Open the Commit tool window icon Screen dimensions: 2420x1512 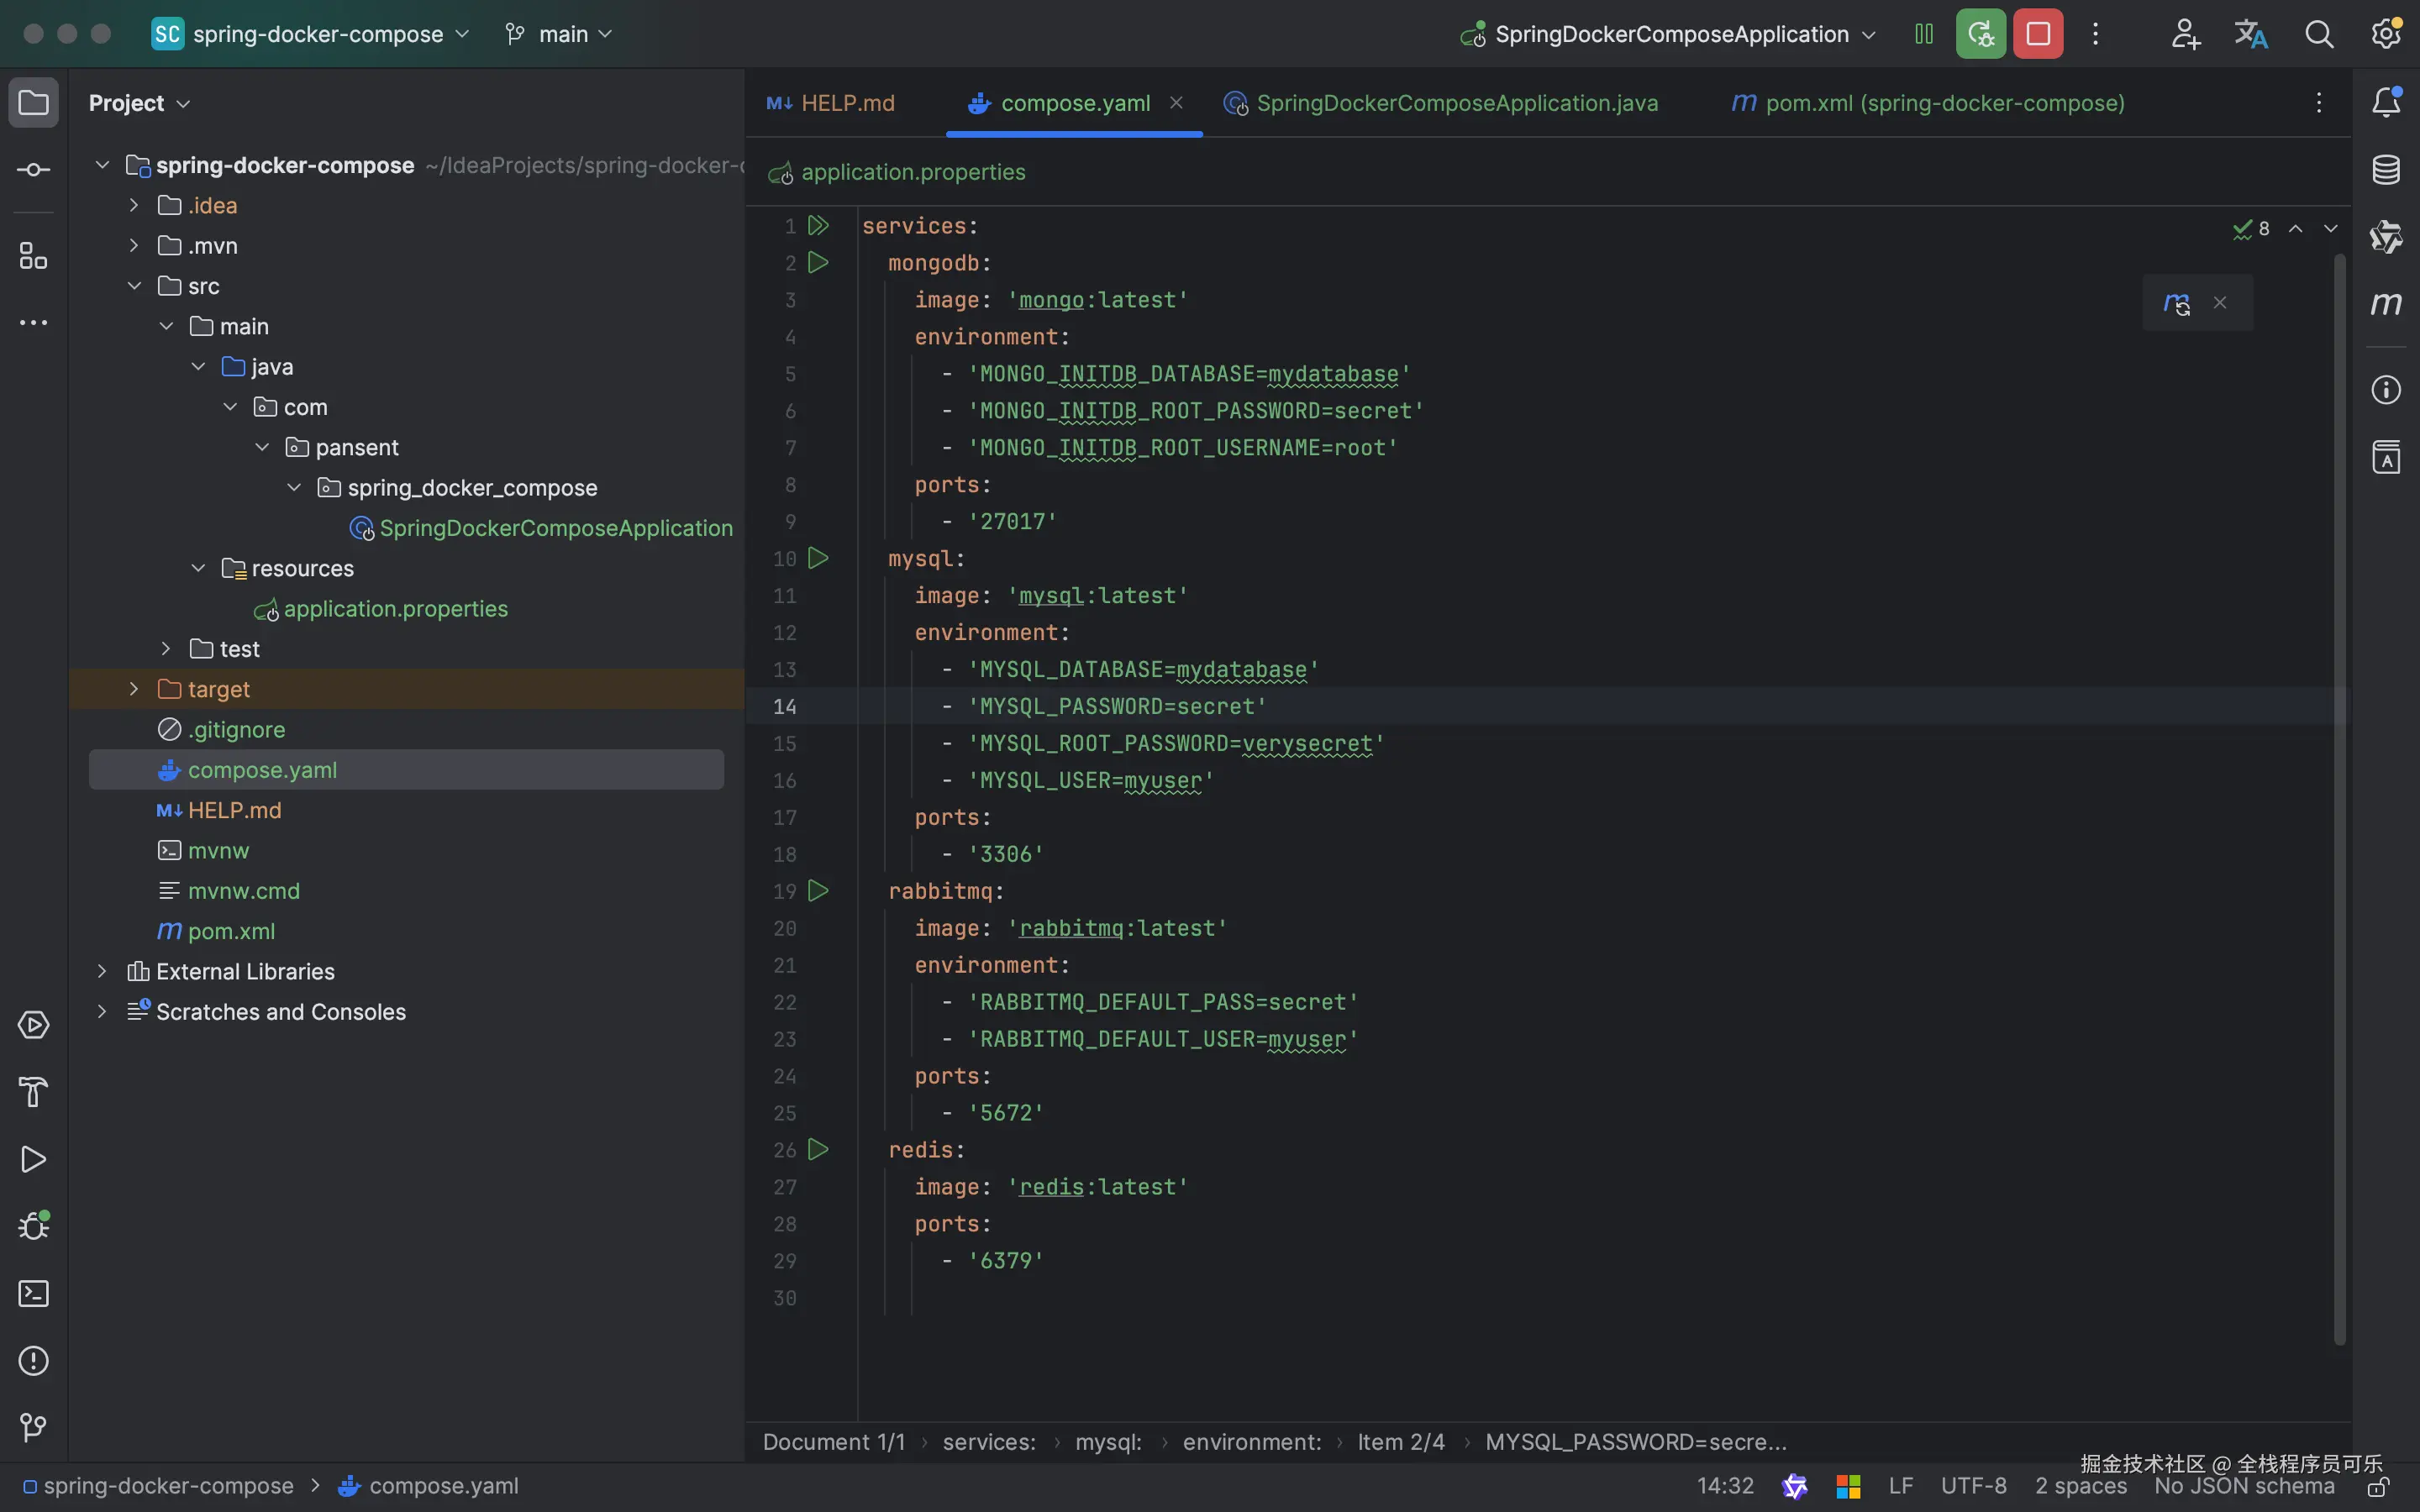(x=33, y=170)
